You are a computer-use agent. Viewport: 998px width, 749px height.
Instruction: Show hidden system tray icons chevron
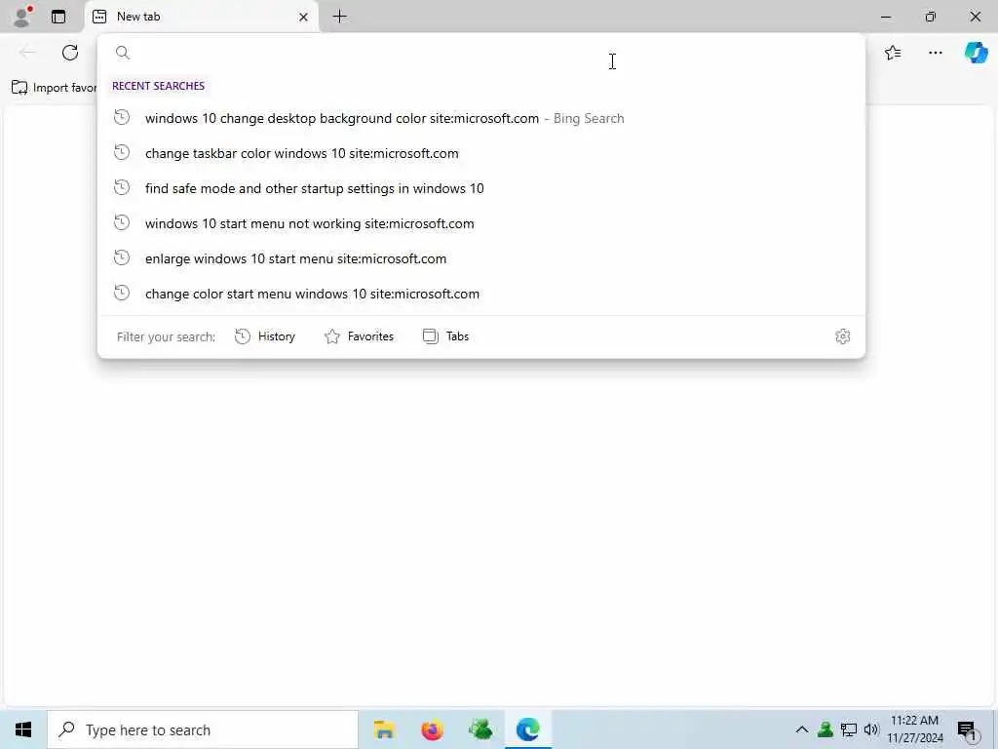pyautogui.click(x=802, y=729)
